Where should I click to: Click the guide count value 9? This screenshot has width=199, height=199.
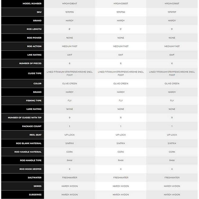tap(70, 118)
